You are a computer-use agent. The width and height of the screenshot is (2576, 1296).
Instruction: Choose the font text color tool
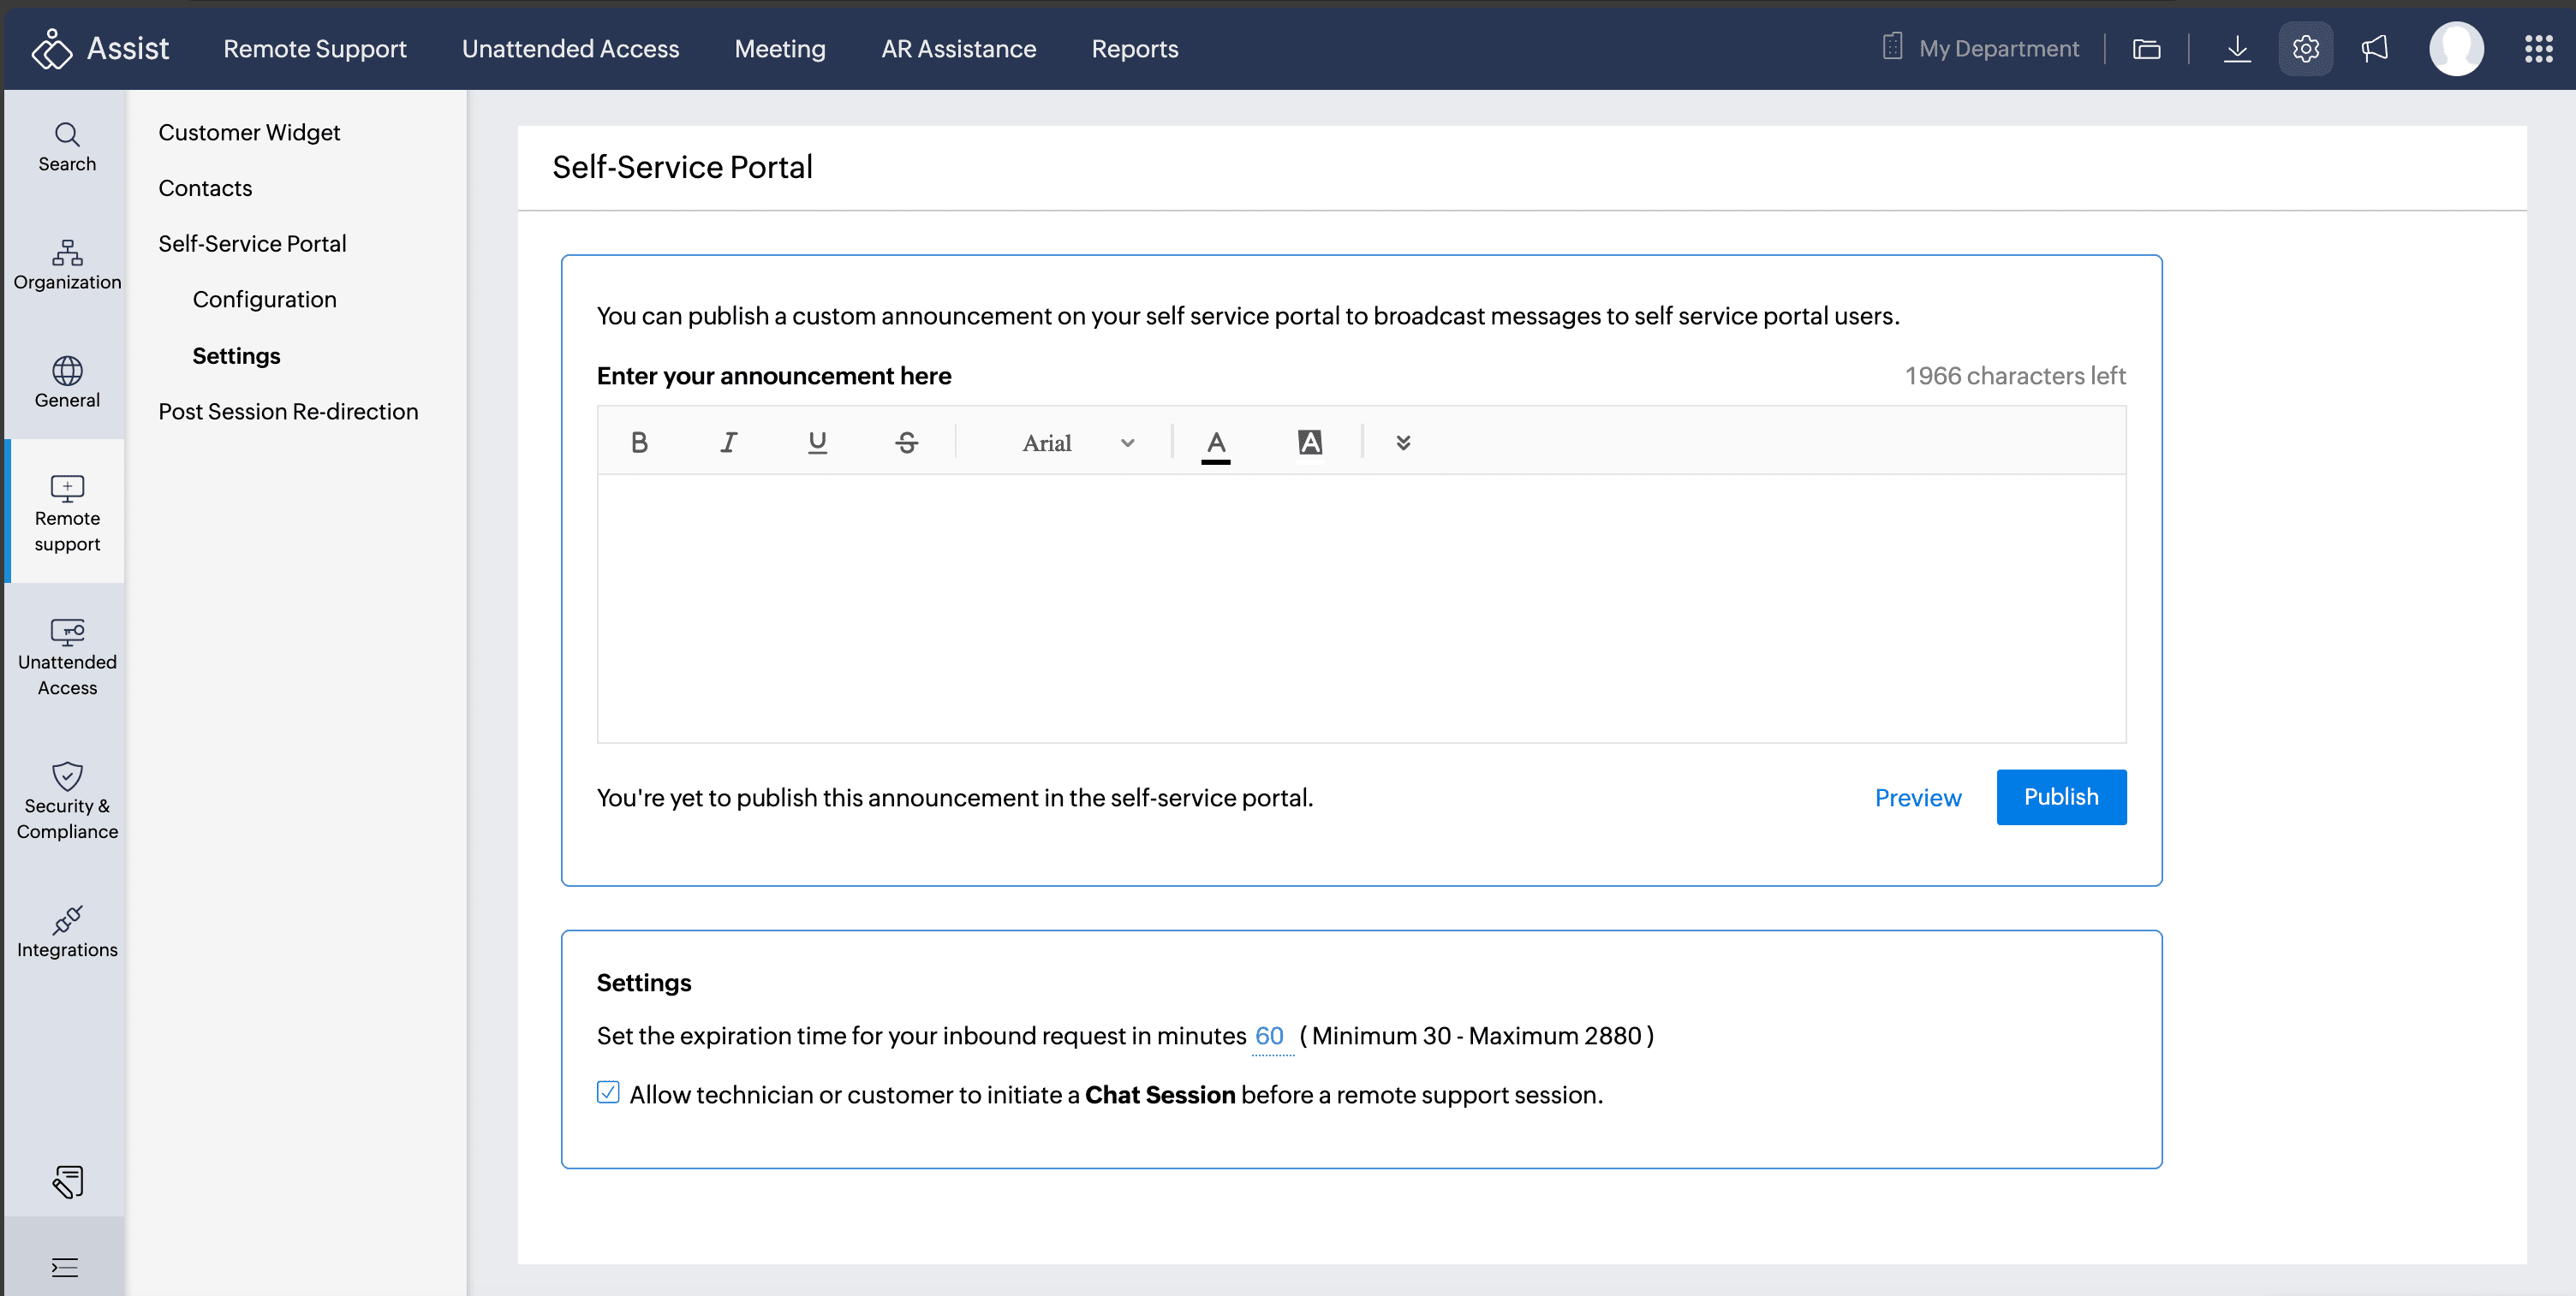[x=1215, y=443]
